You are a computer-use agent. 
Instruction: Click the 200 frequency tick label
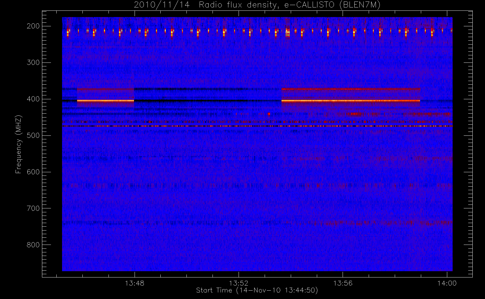33,26
